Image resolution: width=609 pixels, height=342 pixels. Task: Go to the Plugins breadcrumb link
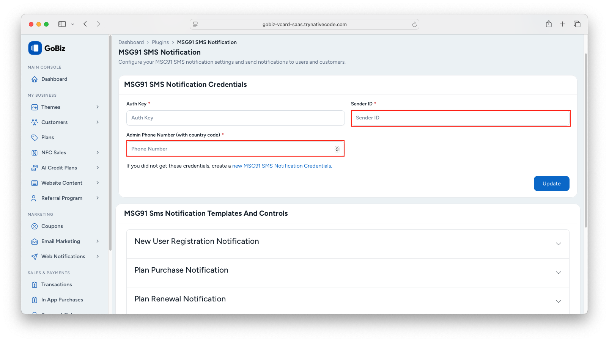point(160,42)
